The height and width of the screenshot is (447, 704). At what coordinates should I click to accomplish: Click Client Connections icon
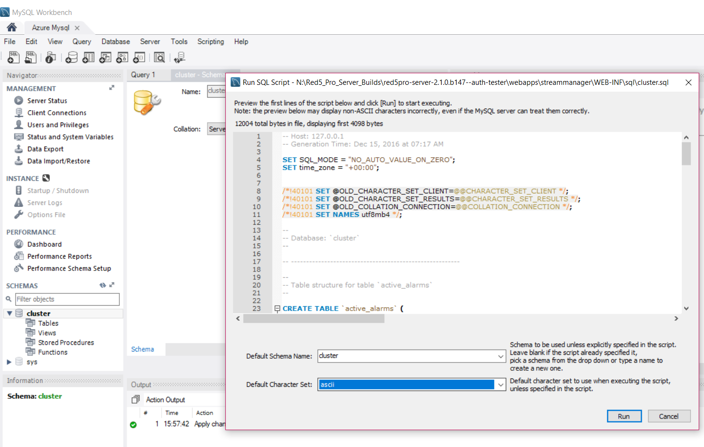coord(19,112)
